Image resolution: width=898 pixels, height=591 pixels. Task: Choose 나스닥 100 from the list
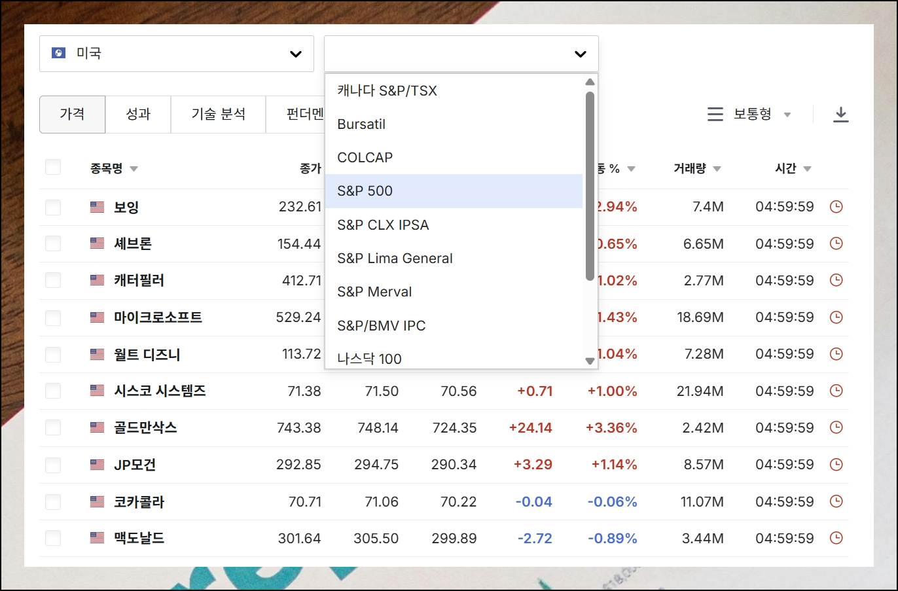tap(454, 357)
